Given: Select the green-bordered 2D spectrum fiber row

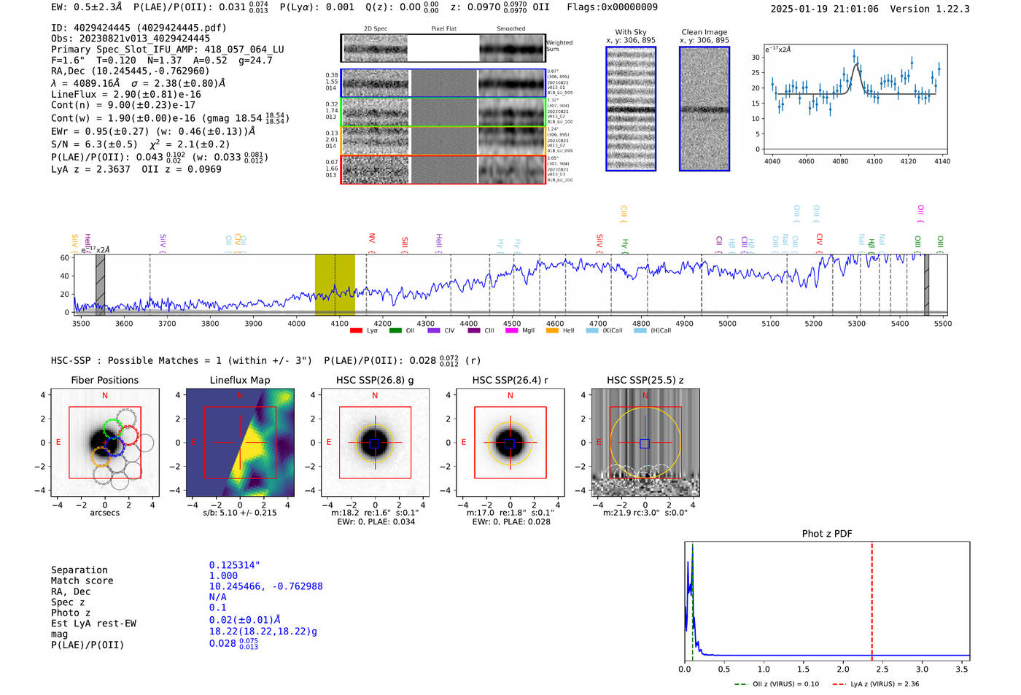Looking at the screenshot, I should [443, 112].
